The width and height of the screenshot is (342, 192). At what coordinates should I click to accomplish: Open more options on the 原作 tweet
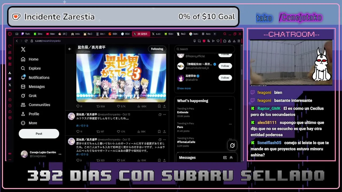pyautogui.click(x=164, y=140)
